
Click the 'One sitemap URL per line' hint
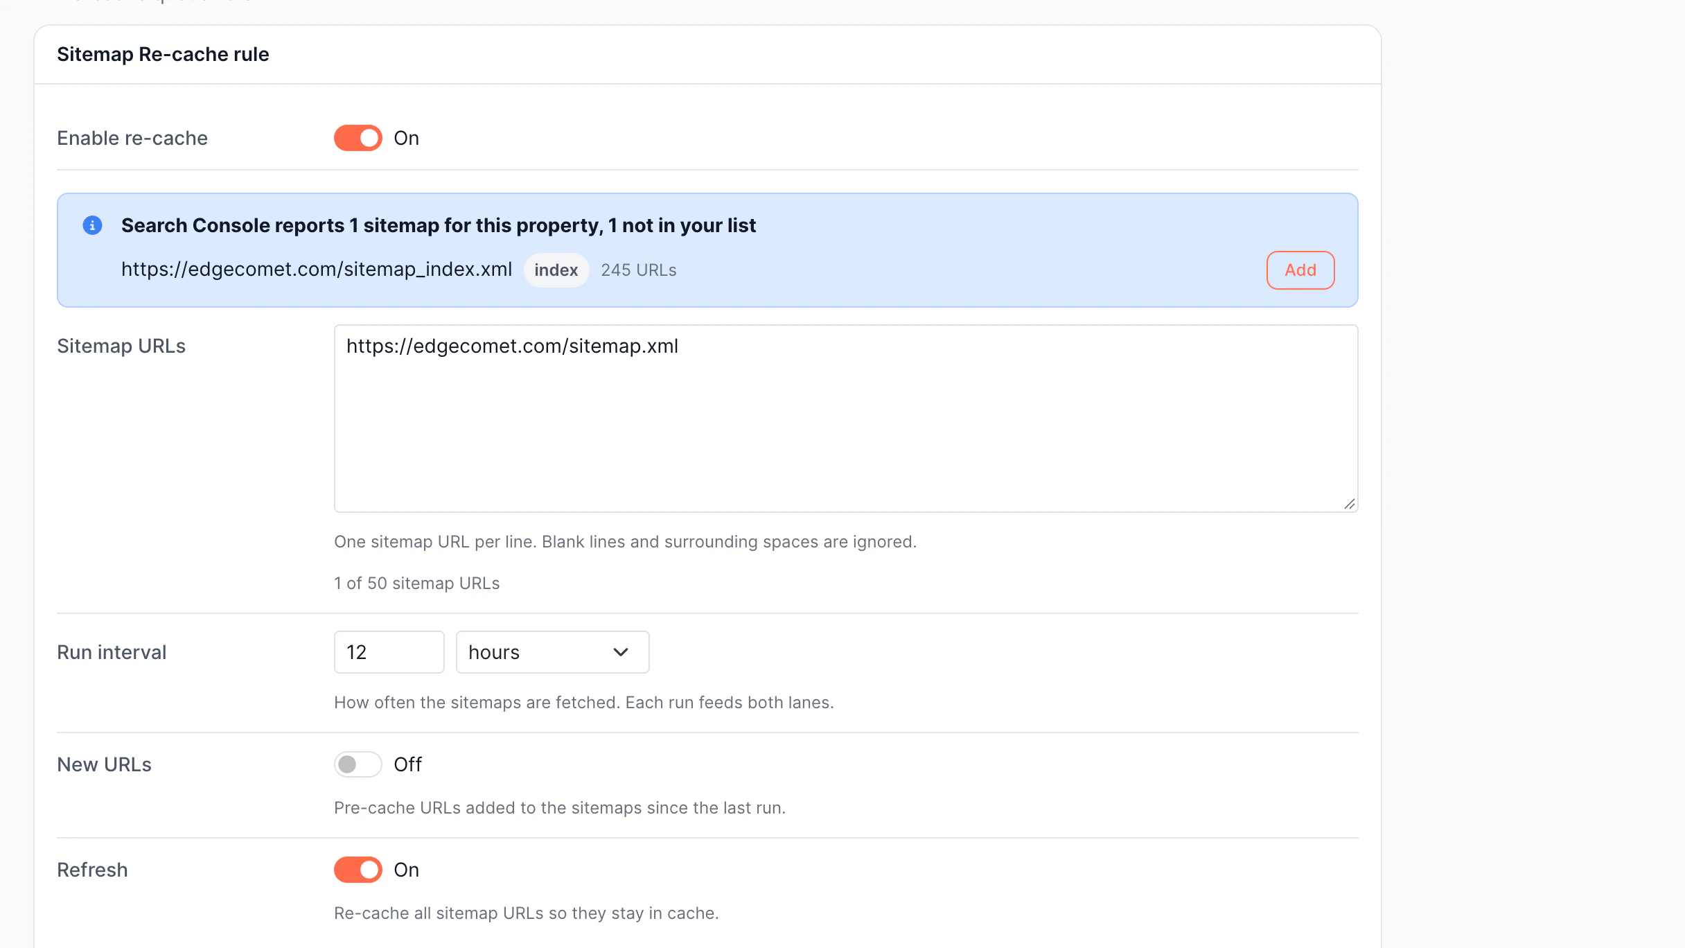tap(626, 542)
